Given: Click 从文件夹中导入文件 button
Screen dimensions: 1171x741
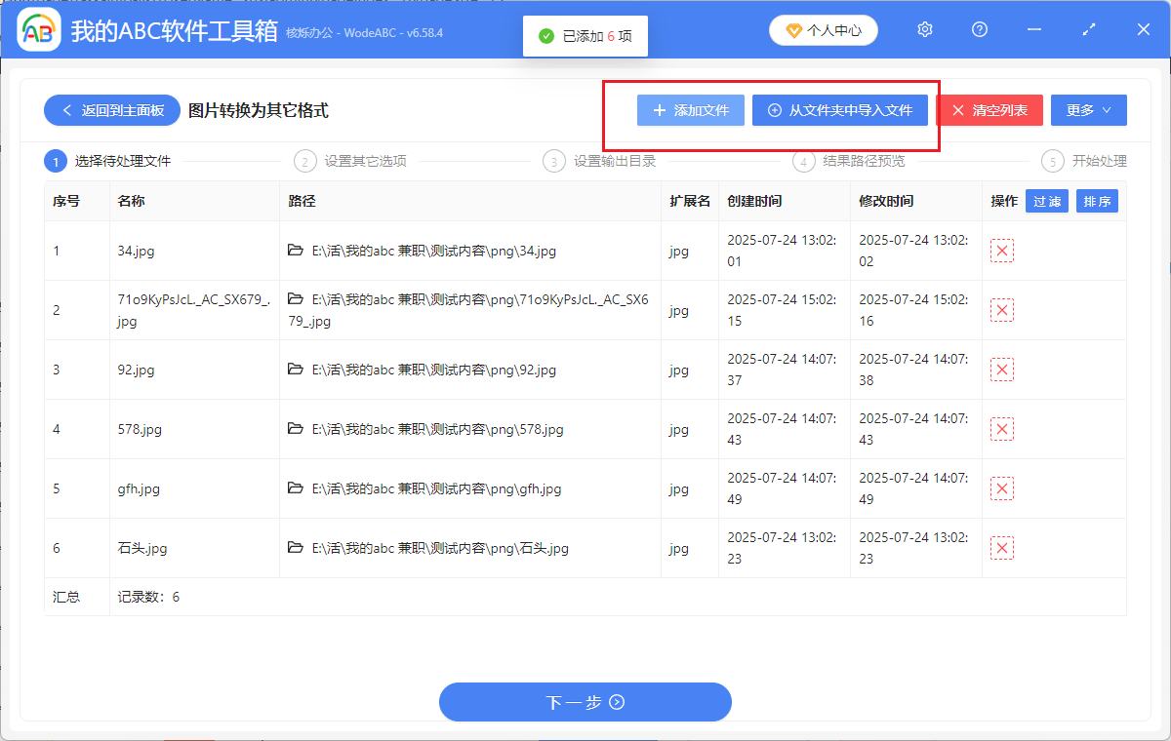Looking at the screenshot, I should click(x=840, y=110).
